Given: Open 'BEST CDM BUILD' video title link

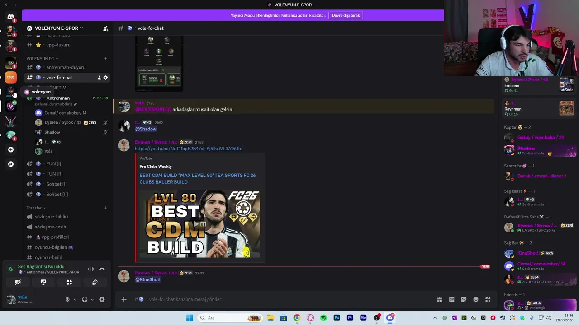Looking at the screenshot, I should click(198, 178).
